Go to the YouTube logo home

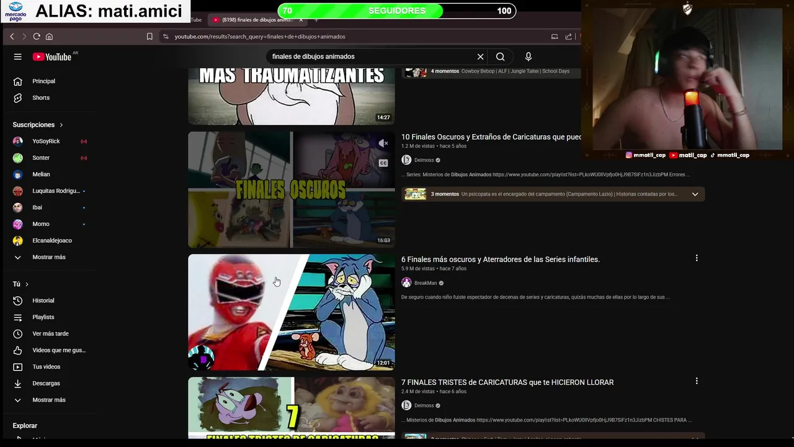click(x=53, y=56)
